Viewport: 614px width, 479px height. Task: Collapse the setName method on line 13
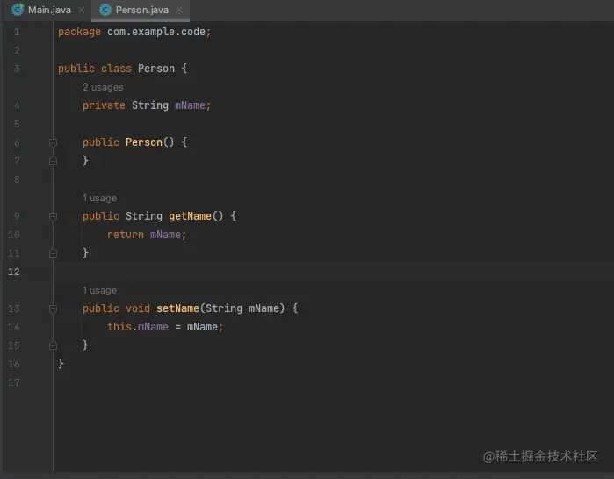click(54, 308)
